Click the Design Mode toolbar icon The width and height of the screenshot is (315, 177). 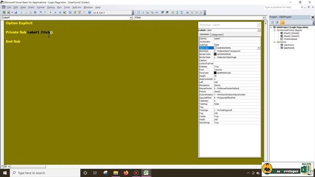(x=64, y=12)
